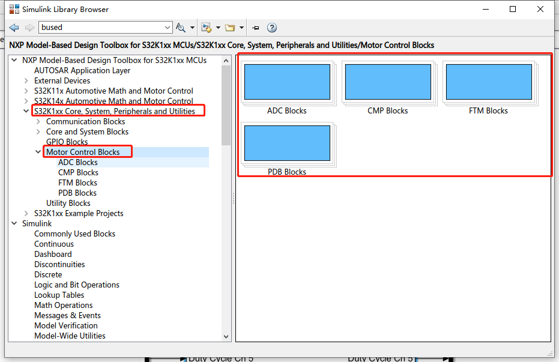Select Dashboard library
559x362 pixels.
click(x=53, y=255)
